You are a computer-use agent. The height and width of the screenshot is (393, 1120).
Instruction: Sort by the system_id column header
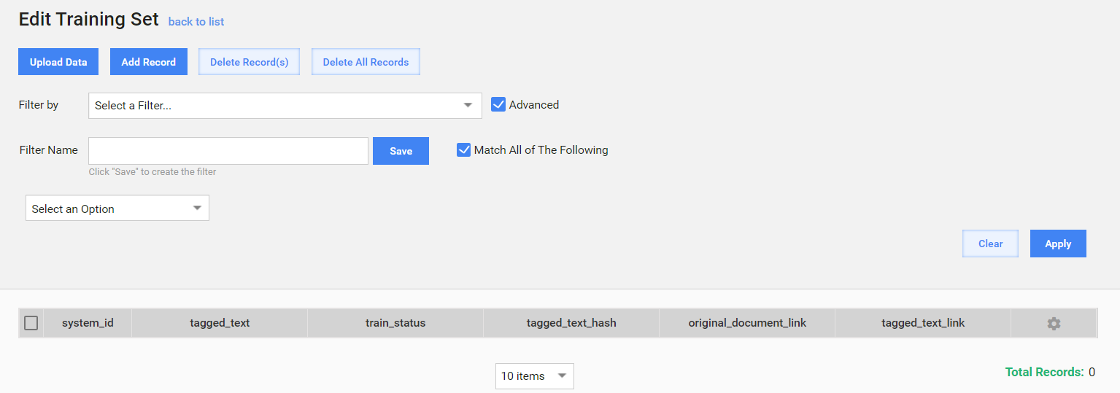point(88,323)
